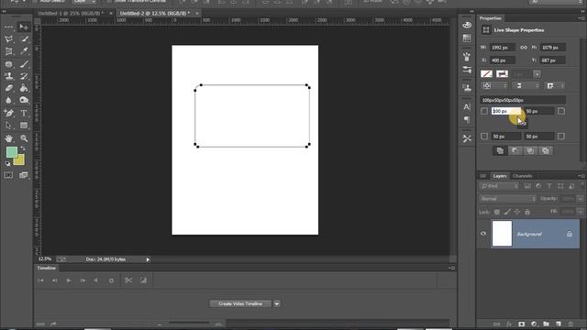Select the Properties panel tab
The image size is (587, 330).
click(x=491, y=18)
